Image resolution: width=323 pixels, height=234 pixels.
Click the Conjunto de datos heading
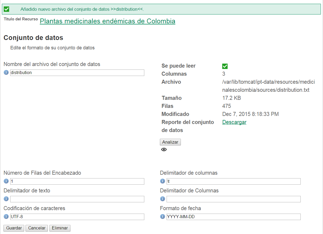[33, 38]
